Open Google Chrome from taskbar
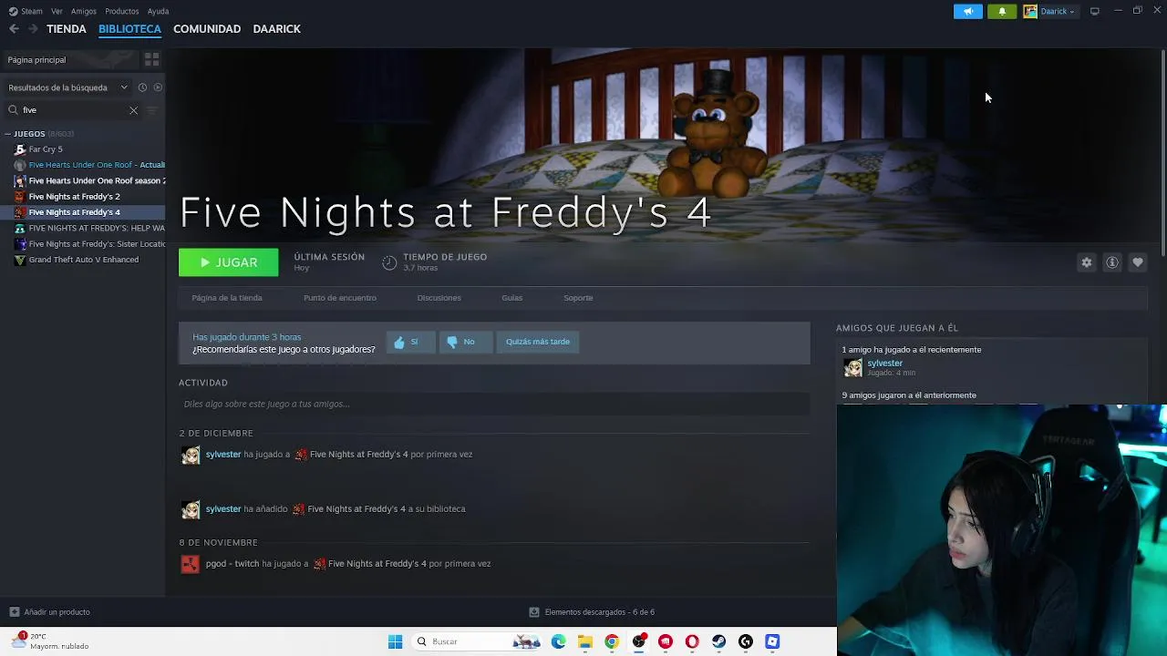Screen dimensions: 1167x656 [612, 641]
